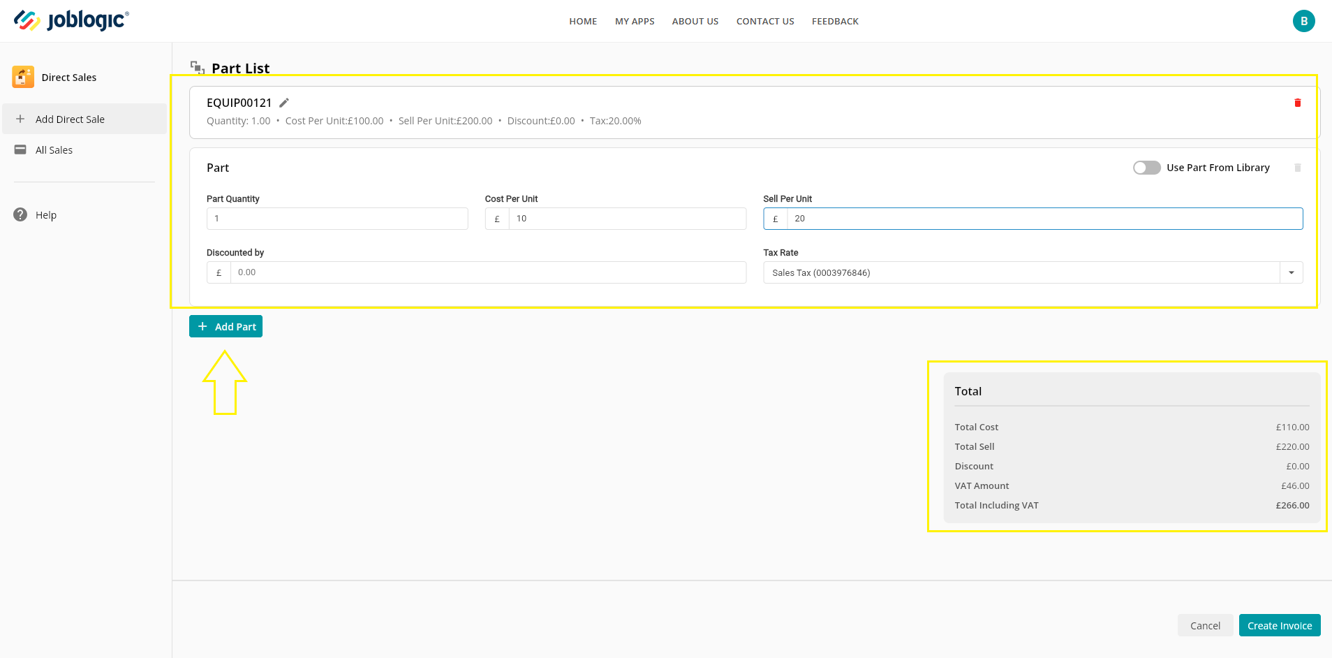Click the Add Part button
1332x658 pixels.
click(x=225, y=326)
